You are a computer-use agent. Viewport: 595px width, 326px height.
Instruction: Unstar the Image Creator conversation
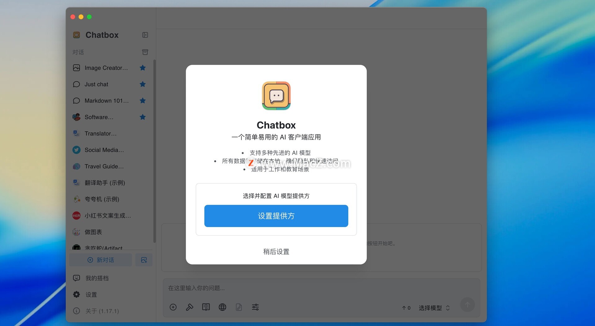click(143, 68)
